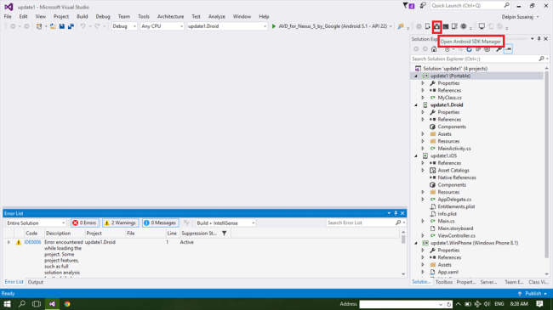Click the monitor icon in the toolbar

pyautogui.click(x=482, y=26)
